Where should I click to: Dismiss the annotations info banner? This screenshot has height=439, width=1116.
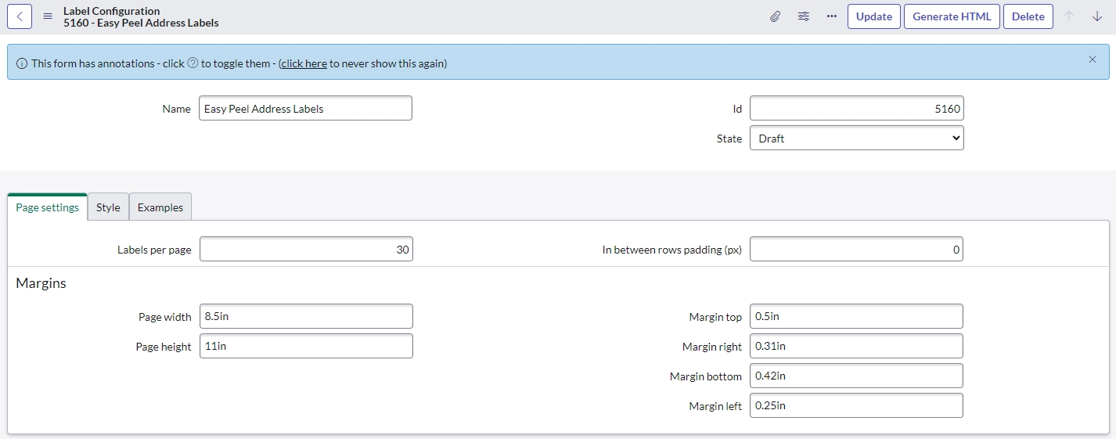pos(1093,59)
